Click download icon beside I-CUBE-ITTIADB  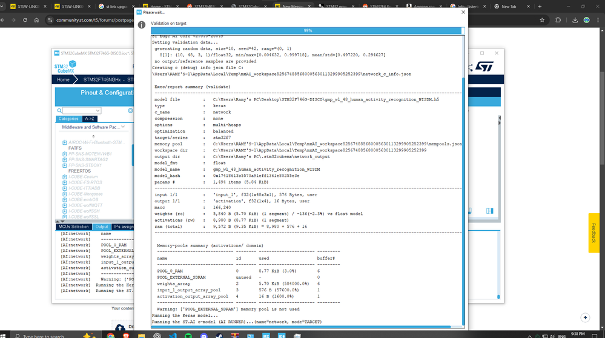pos(64,188)
